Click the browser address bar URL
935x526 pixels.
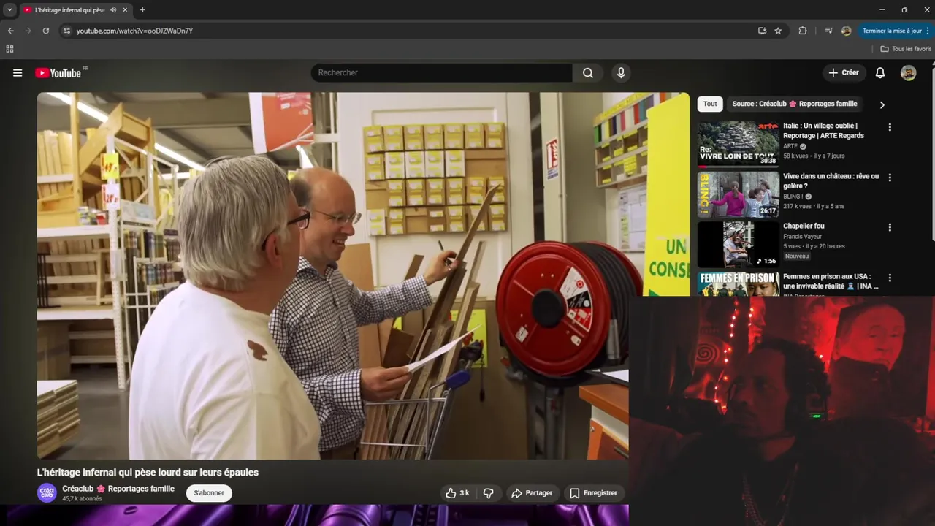(x=134, y=31)
